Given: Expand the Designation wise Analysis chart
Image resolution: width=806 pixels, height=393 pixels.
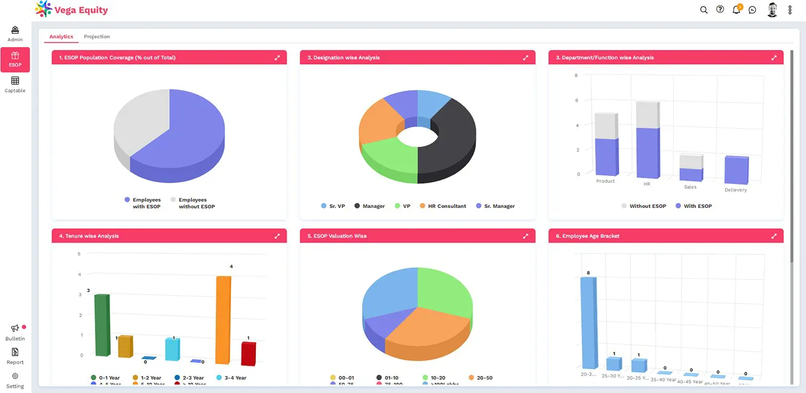Looking at the screenshot, I should coord(525,57).
